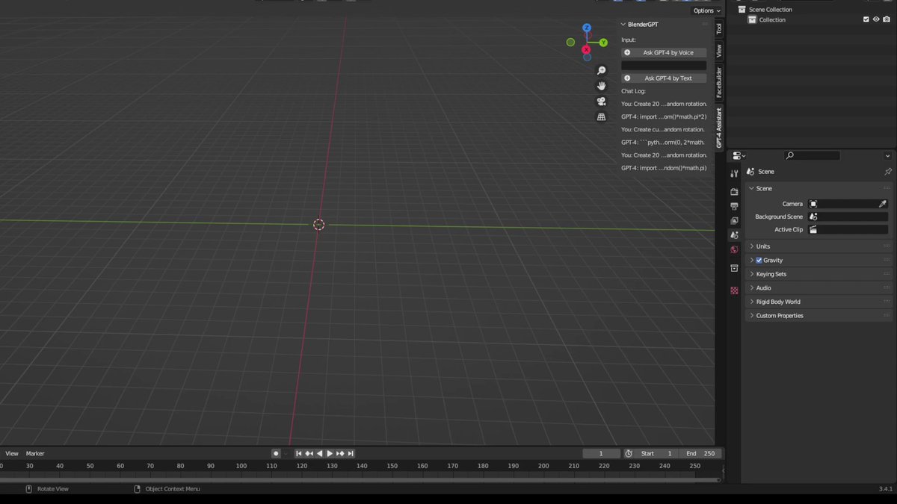Click the Z axis on navigation gizmo
The image size is (897, 504).
point(587,28)
